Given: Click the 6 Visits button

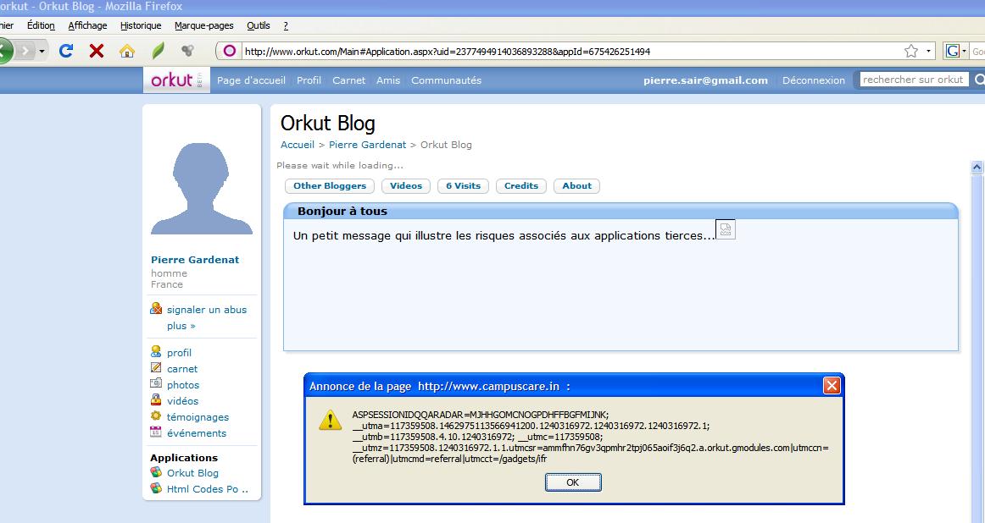Looking at the screenshot, I should [463, 185].
